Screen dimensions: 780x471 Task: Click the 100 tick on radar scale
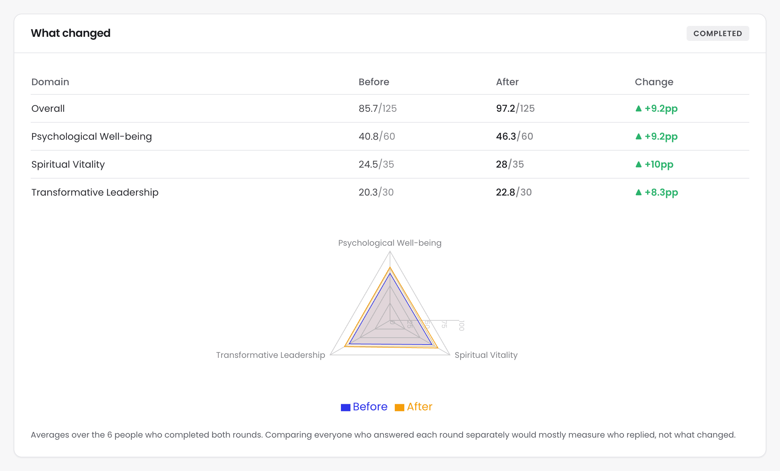(461, 325)
